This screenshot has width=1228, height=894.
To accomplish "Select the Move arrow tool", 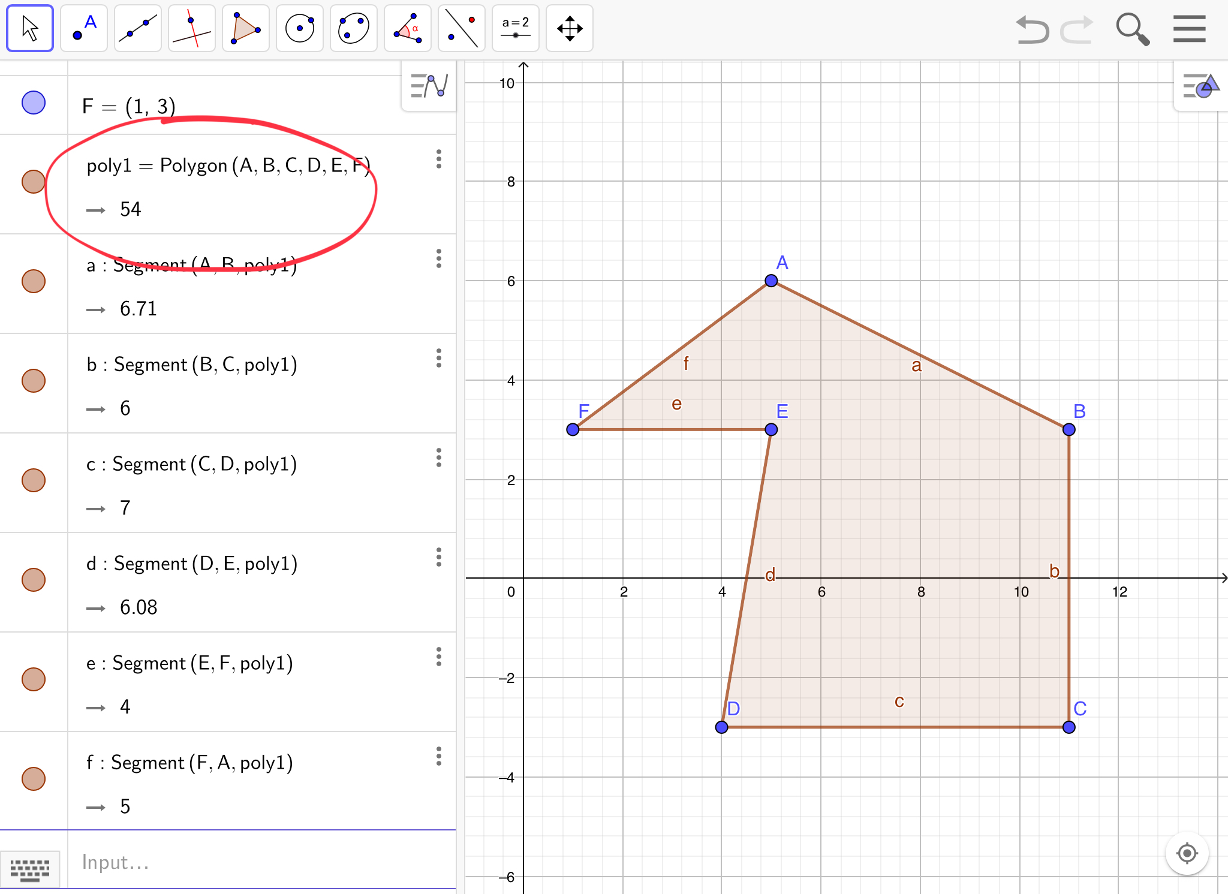I will [x=30, y=28].
